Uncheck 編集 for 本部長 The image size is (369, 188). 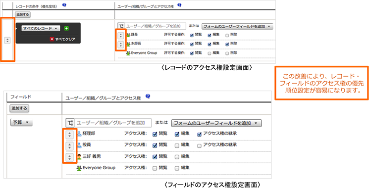pos(210,44)
